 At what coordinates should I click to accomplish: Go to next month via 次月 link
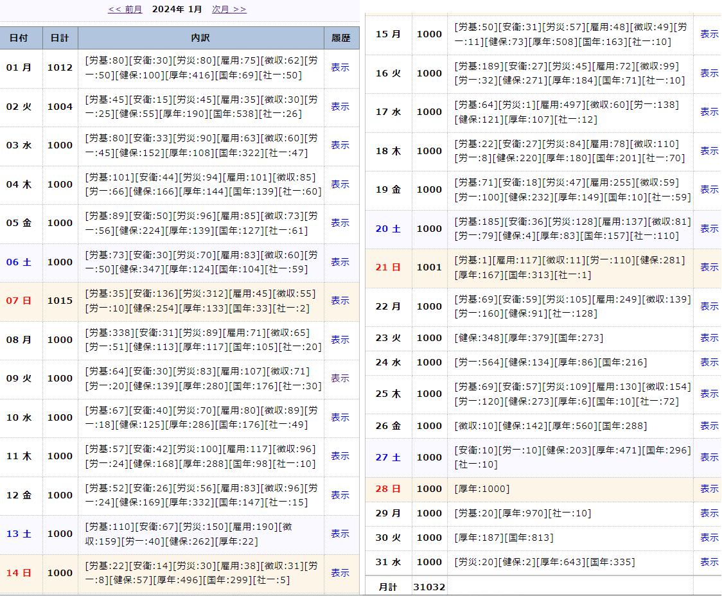pyautogui.click(x=229, y=9)
